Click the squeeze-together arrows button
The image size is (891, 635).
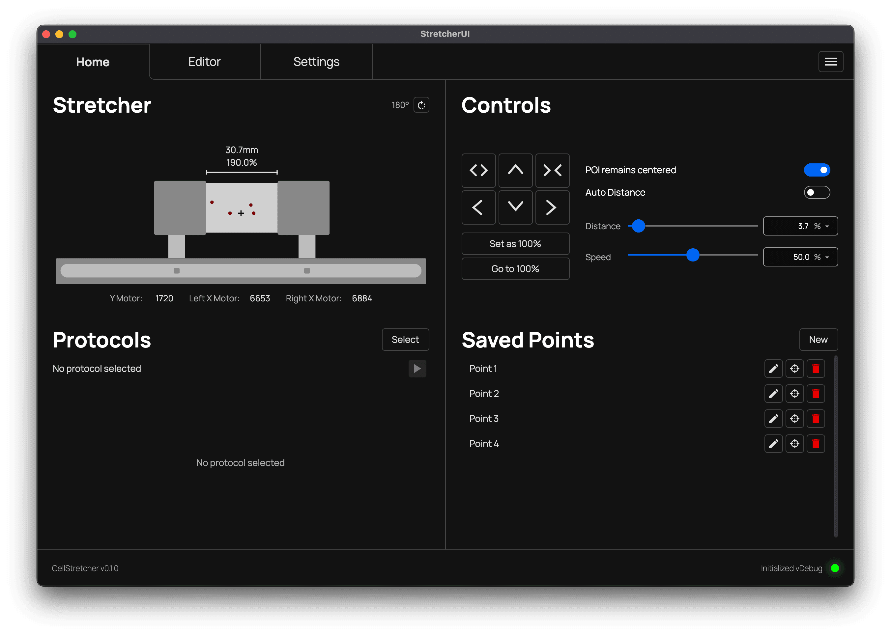click(552, 170)
